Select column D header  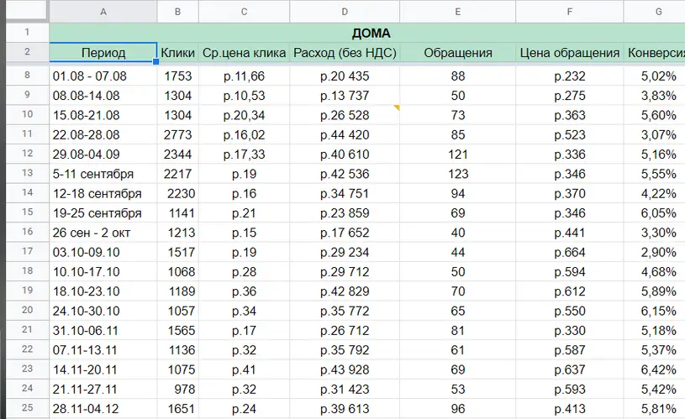click(345, 12)
